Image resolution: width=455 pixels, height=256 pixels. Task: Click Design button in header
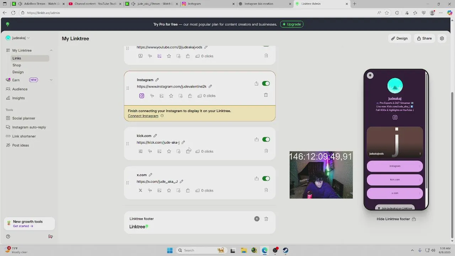400,38
